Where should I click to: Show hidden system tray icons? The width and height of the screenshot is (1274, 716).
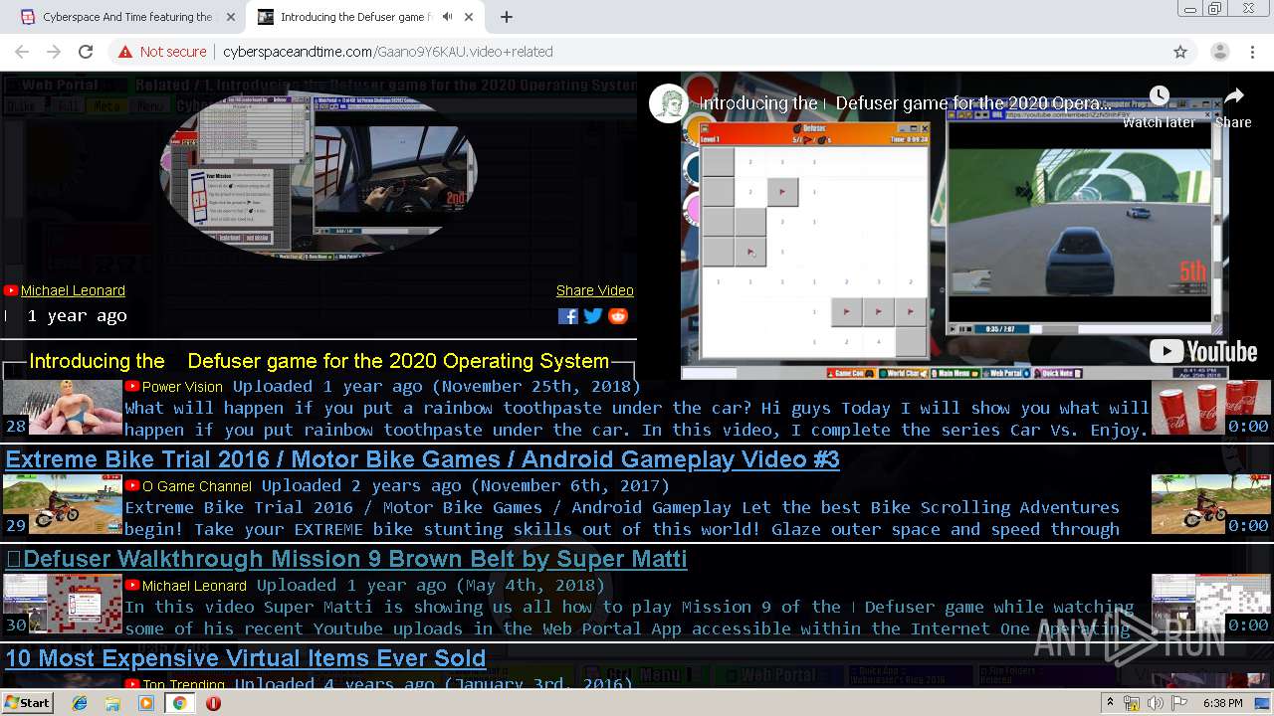(x=1110, y=702)
